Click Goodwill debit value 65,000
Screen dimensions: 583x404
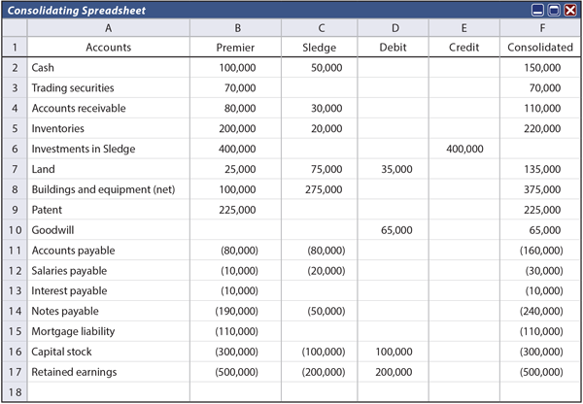pos(396,230)
